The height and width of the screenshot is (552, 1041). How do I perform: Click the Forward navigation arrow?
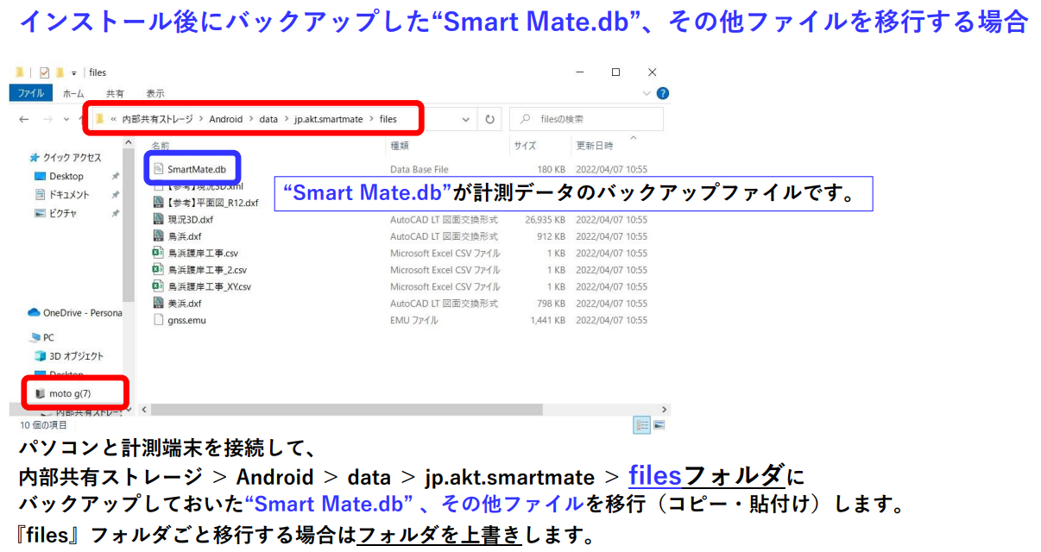47,119
